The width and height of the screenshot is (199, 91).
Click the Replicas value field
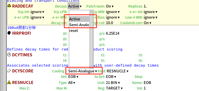pos(145,6)
